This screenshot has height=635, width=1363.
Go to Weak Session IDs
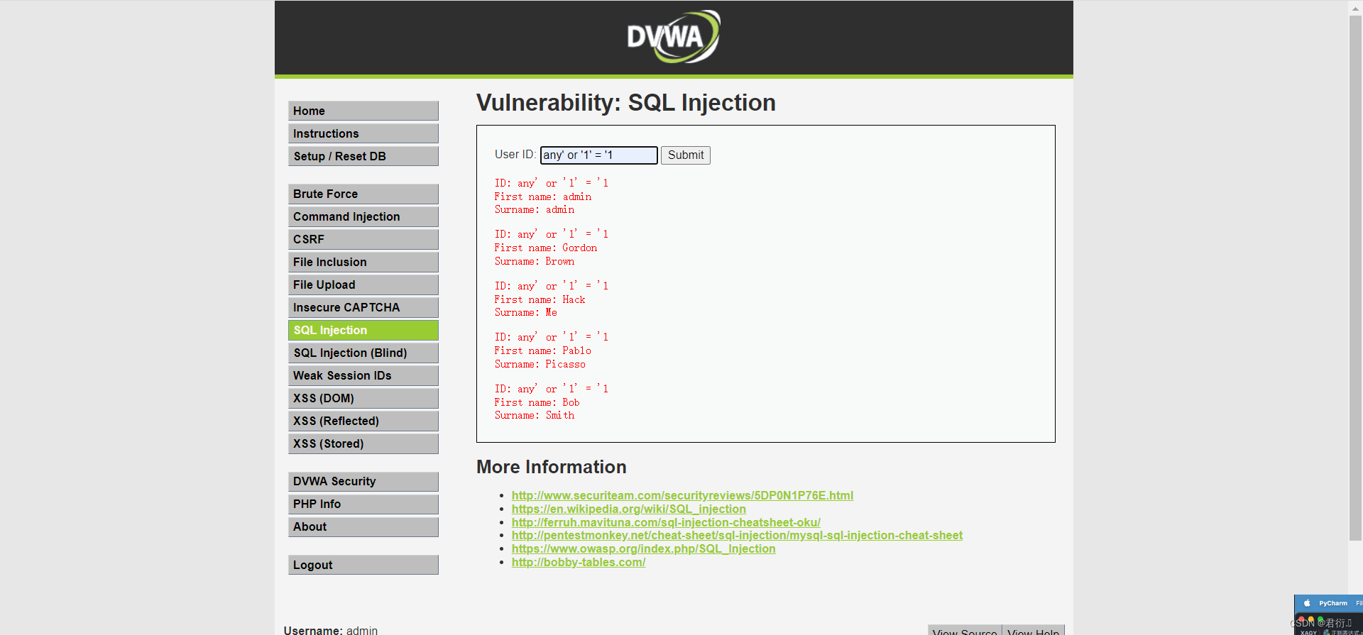point(363,375)
